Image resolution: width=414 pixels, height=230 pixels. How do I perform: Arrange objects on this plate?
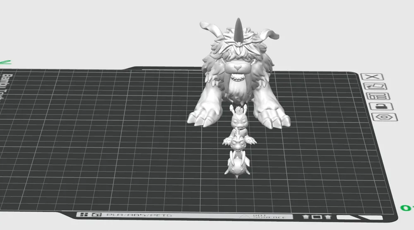point(378,96)
